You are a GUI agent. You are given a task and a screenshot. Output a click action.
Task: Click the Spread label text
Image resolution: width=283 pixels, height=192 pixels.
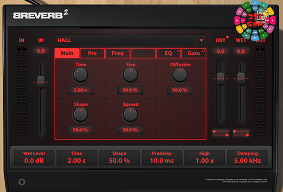pos(131,104)
